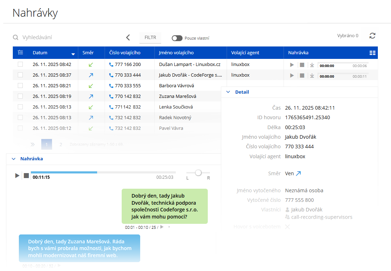391x271 pixels.
Task: Select checkbox for Zuzana Marešová row
Action: point(20,96)
